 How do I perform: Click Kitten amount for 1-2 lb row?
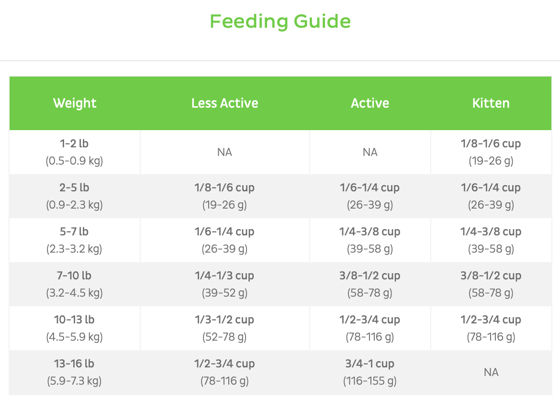pyautogui.click(x=491, y=152)
